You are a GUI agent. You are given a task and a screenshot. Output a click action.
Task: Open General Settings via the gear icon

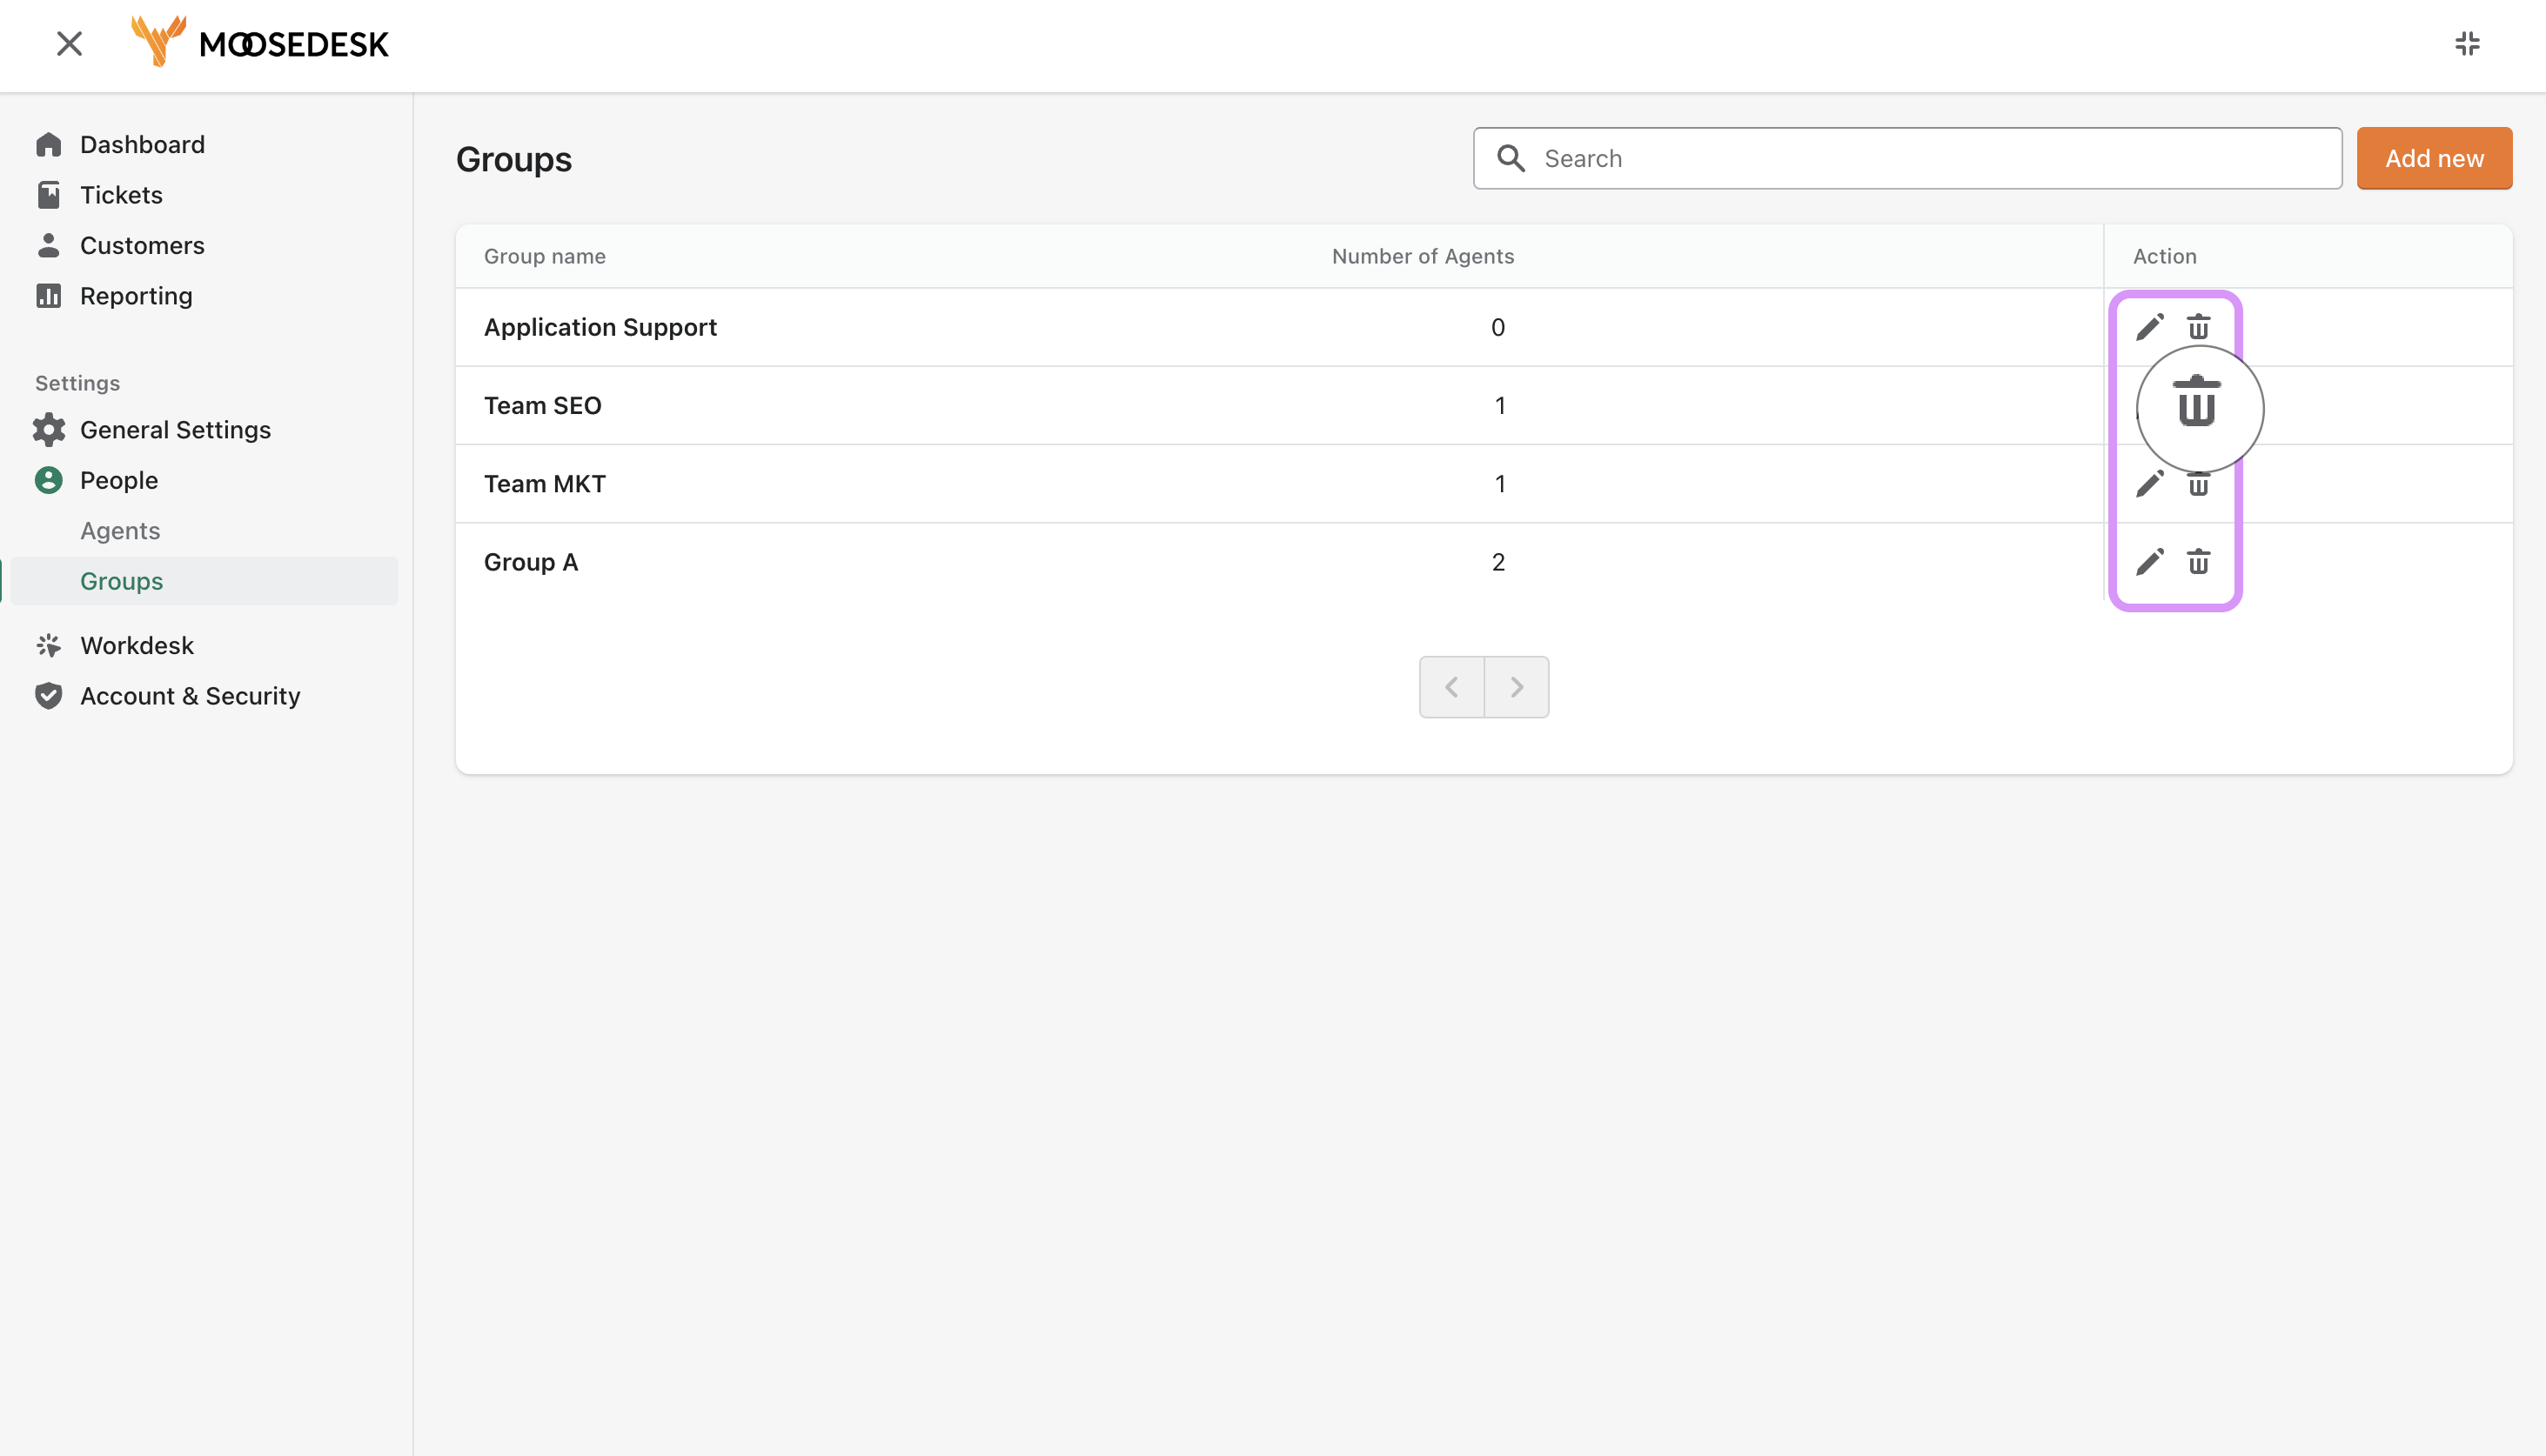pos(48,430)
